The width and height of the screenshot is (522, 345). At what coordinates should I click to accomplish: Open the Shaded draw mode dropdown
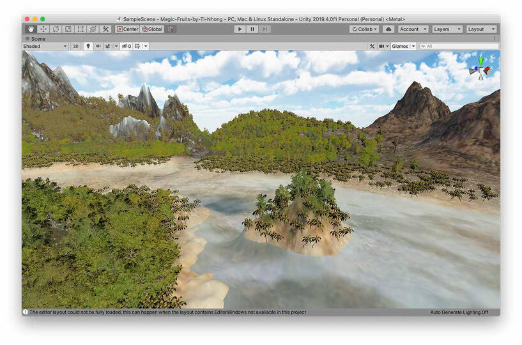45,47
